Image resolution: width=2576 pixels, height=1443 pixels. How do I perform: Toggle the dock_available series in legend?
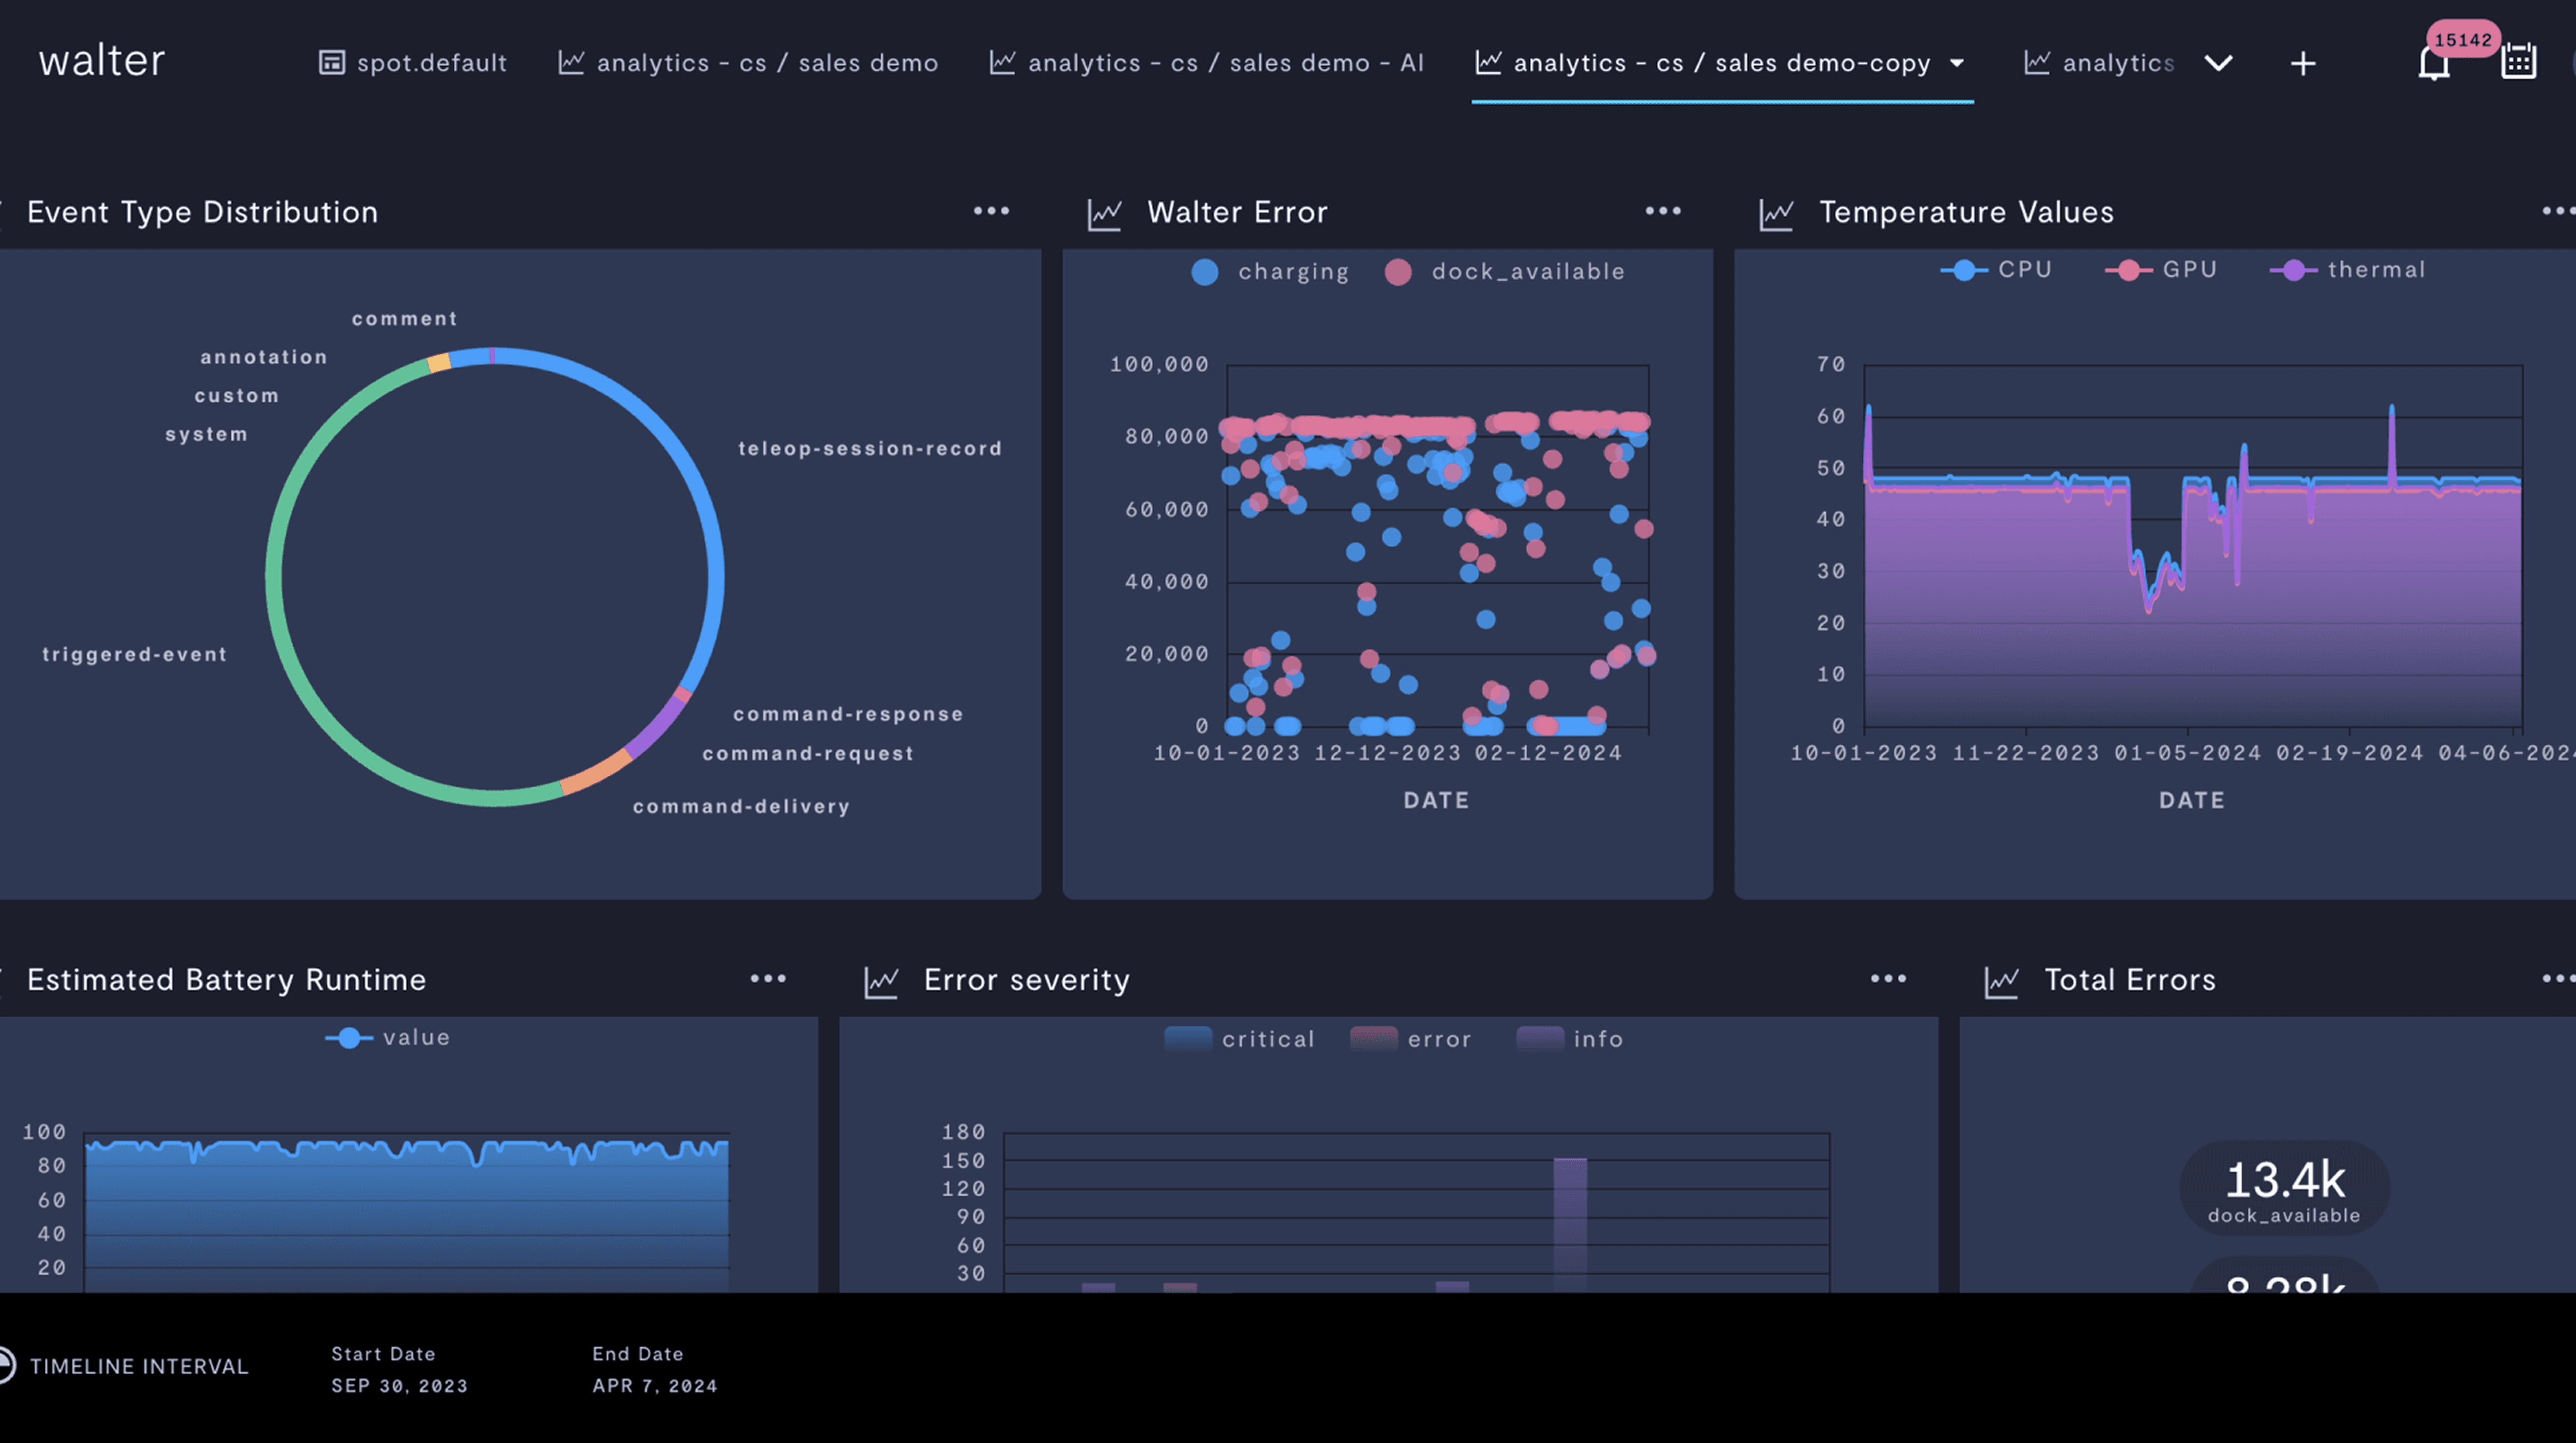coord(1505,272)
